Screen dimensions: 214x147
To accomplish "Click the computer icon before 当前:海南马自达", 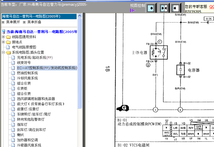I will [x=4, y=32].
